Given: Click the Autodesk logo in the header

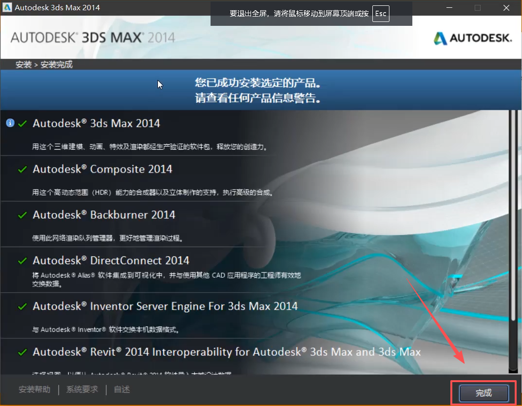Looking at the screenshot, I should click(473, 39).
